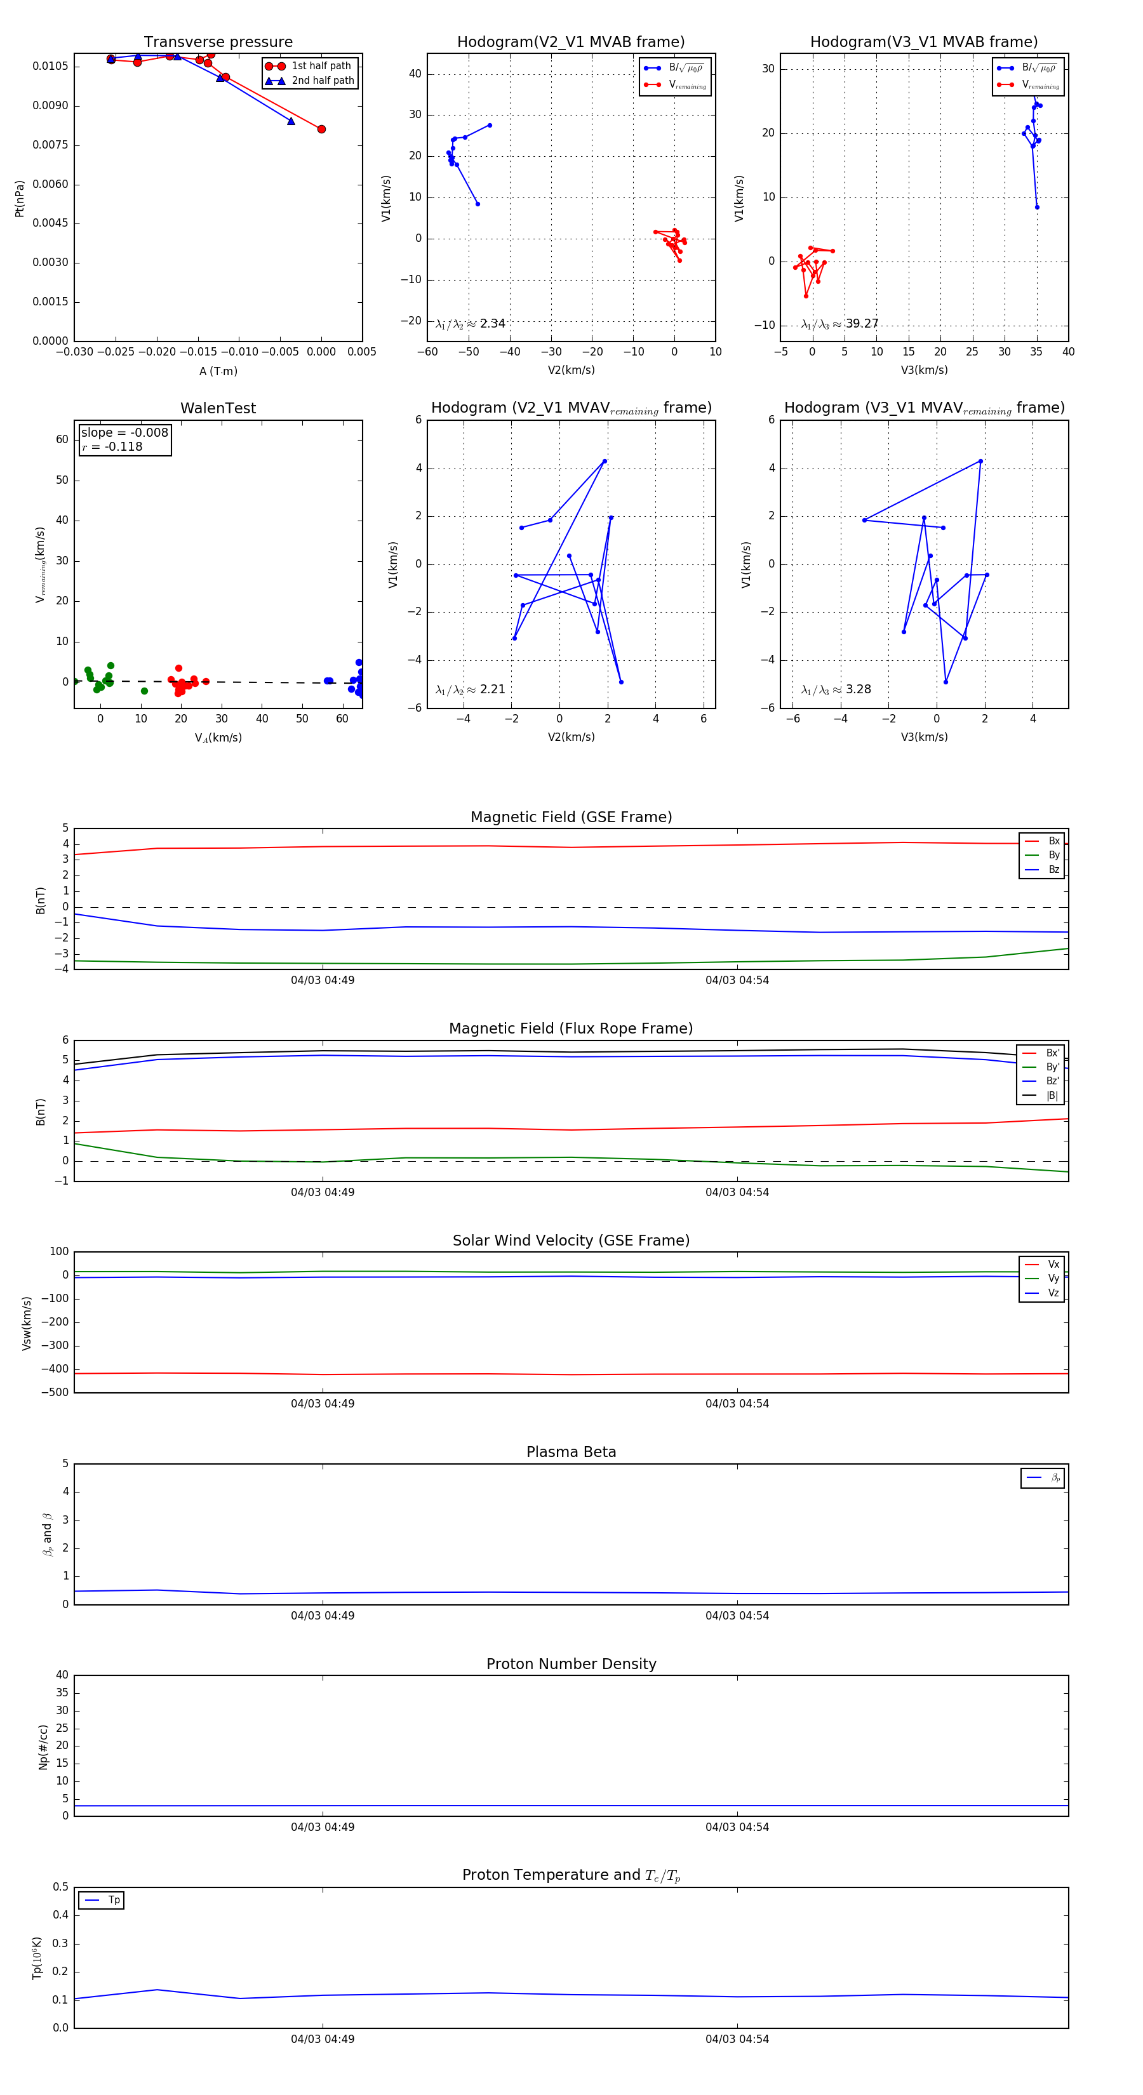
Task: Click the λ1/λ3 ≈ 3.28 annotation
Action: coord(836,689)
